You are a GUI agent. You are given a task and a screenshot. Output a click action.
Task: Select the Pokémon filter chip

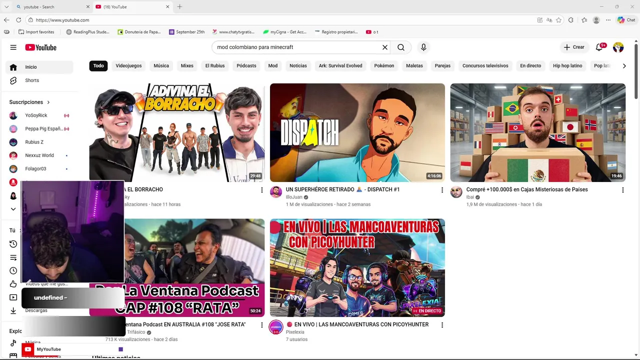point(384,66)
